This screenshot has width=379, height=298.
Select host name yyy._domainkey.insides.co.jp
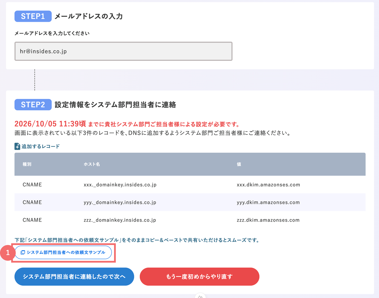tap(120, 202)
